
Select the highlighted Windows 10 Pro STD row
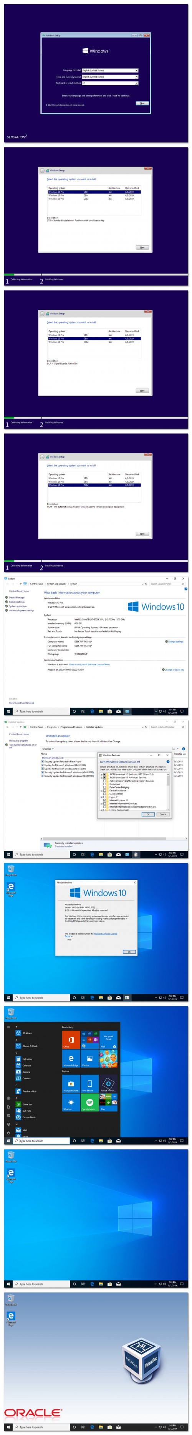tap(94, 192)
